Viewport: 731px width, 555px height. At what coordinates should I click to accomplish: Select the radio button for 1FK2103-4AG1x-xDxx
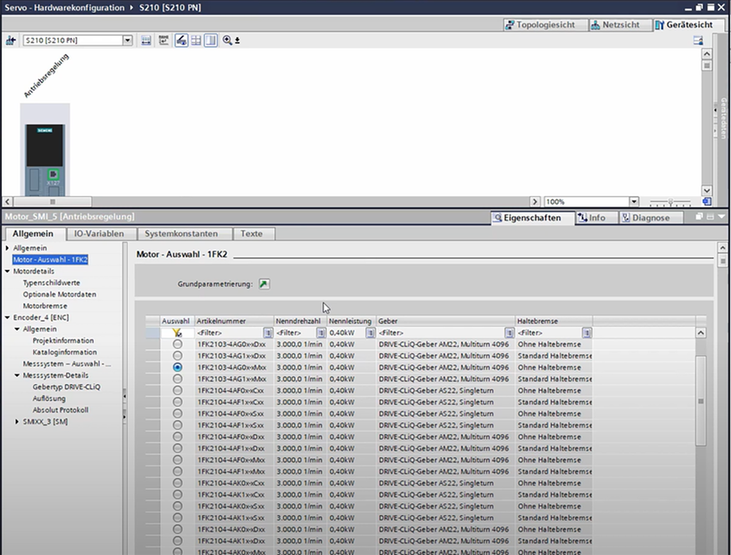pyautogui.click(x=177, y=355)
